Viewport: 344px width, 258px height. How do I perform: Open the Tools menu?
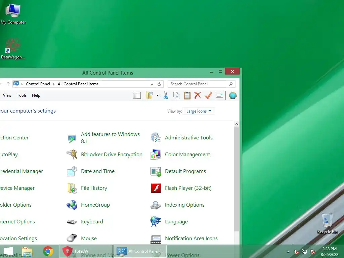[x=22, y=95]
